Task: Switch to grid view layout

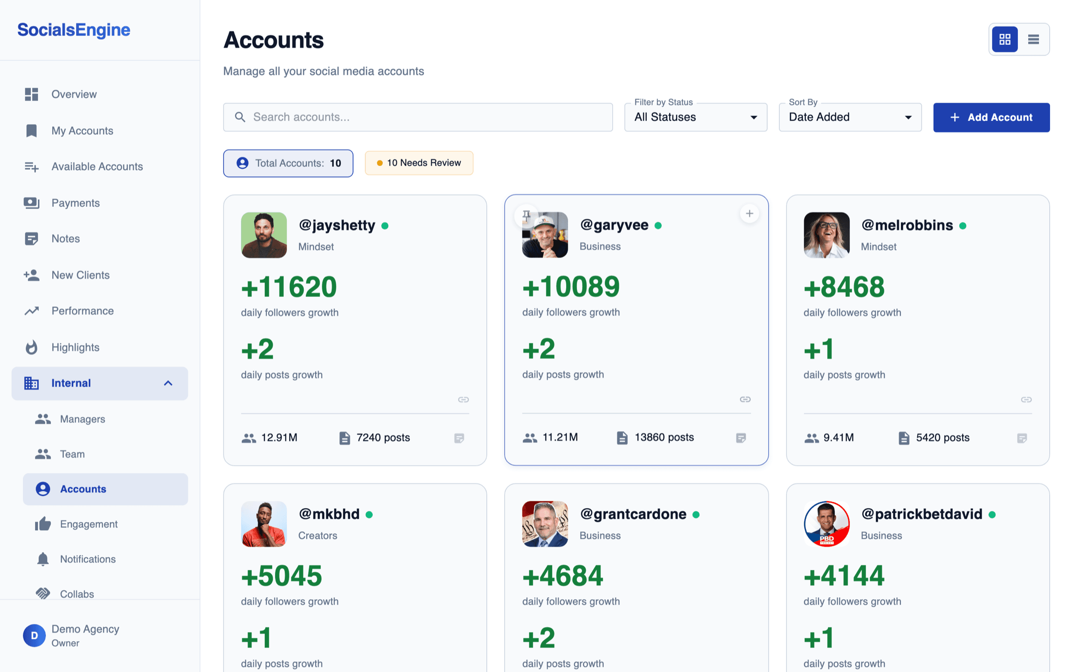Action: (1005, 39)
